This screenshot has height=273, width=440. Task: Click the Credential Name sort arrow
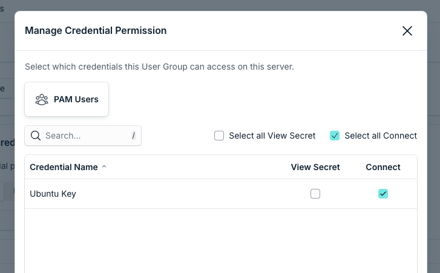(104, 166)
